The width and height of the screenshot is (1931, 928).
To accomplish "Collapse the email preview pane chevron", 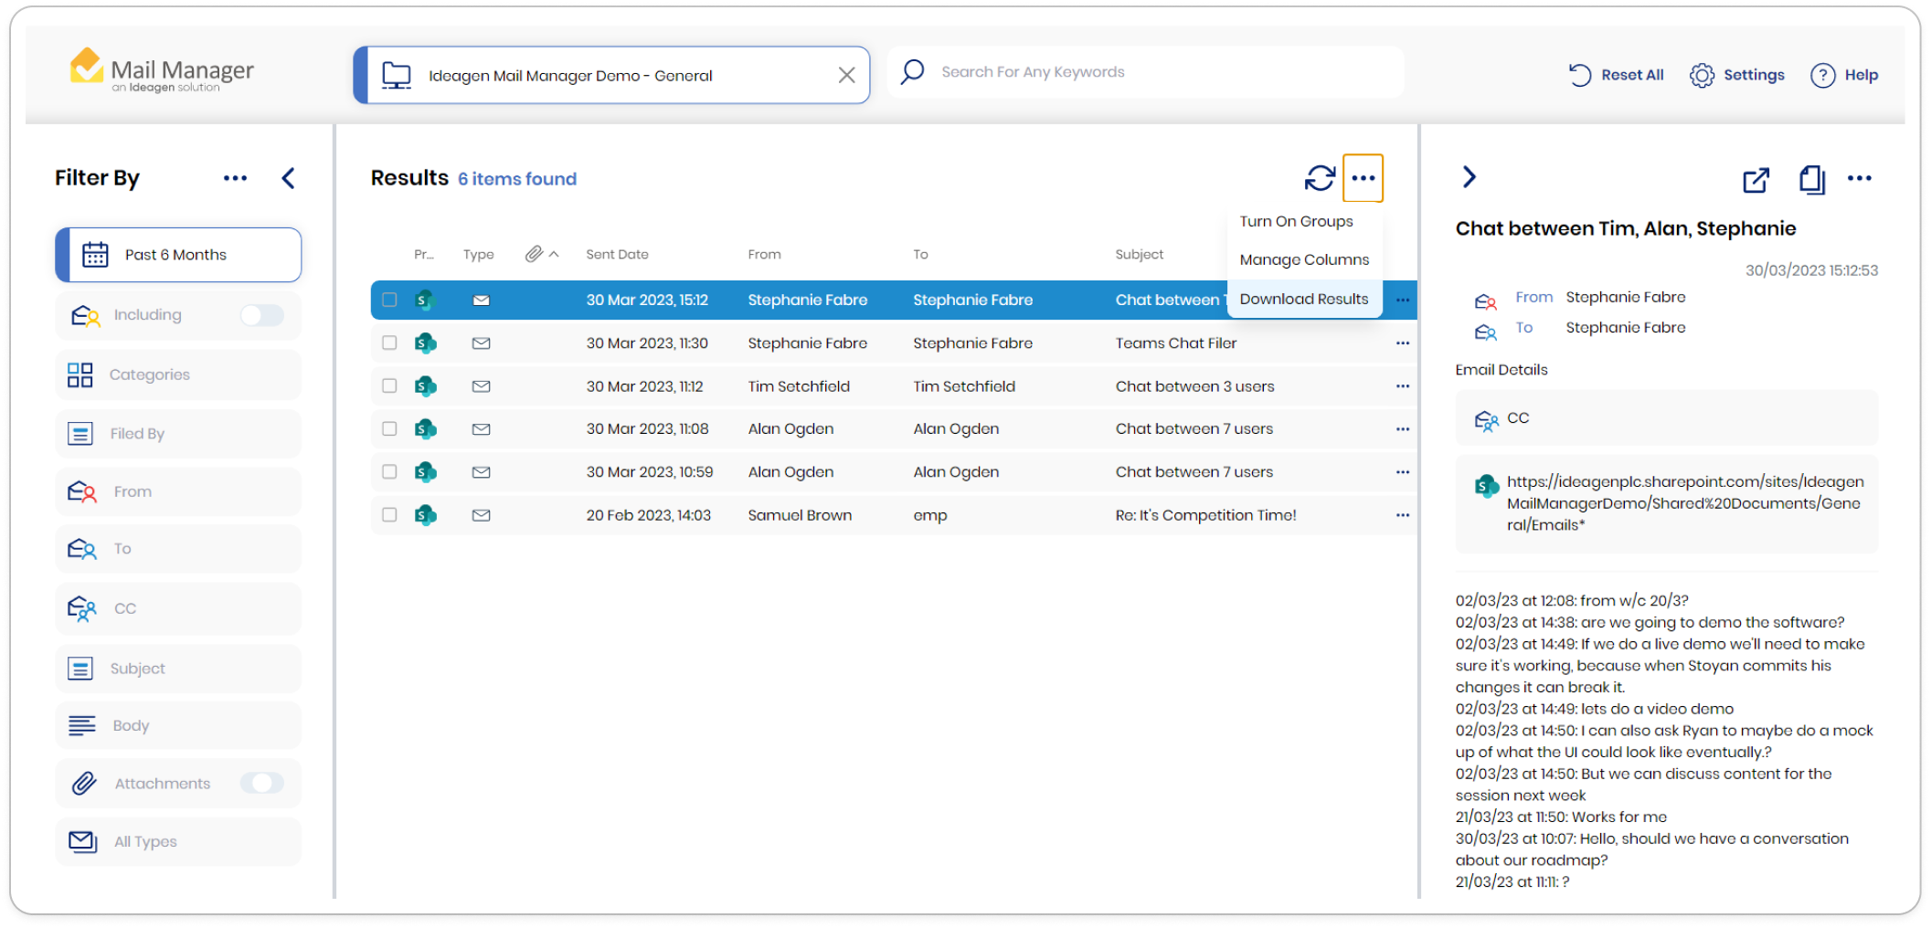I will tap(1469, 177).
